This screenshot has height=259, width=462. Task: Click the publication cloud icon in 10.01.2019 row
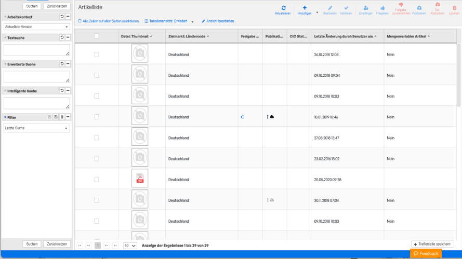[x=272, y=117]
